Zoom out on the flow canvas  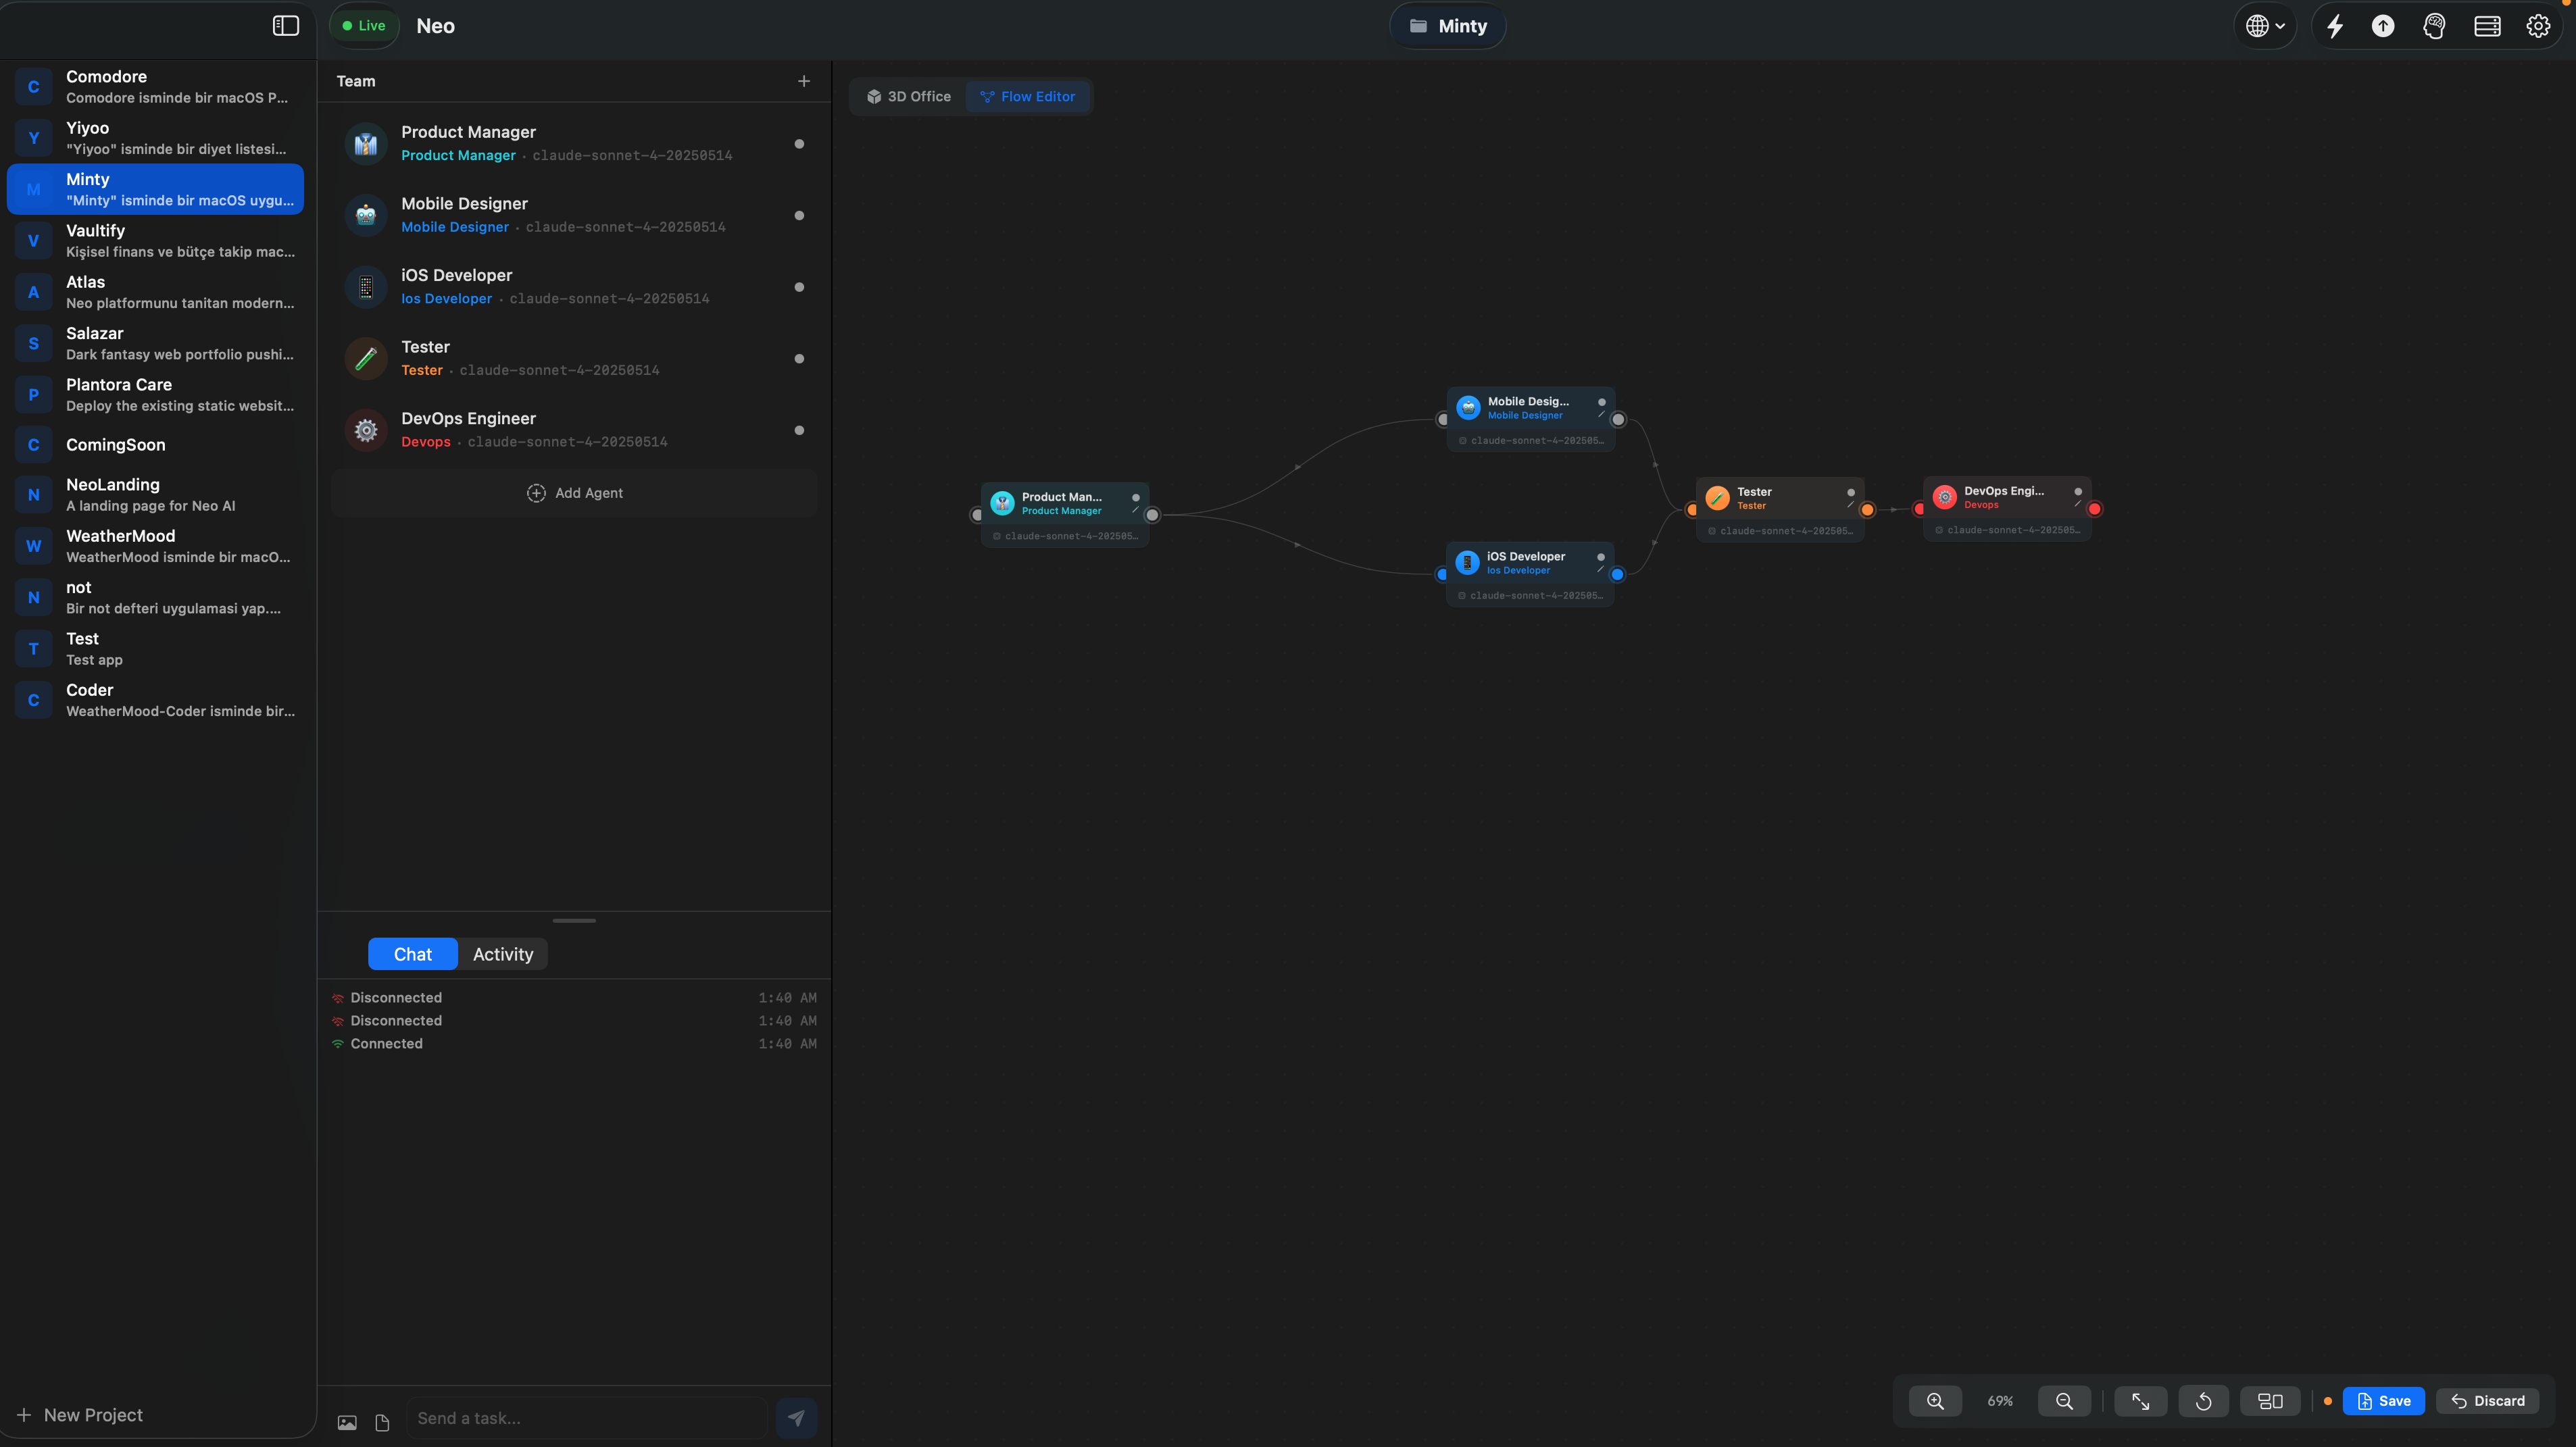click(x=2064, y=1401)
